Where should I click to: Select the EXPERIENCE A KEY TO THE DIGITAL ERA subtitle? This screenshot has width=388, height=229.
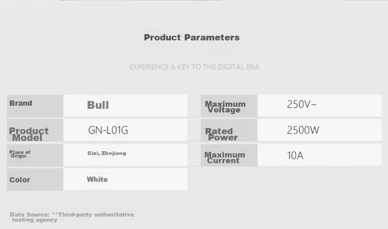(x=194, y=67)
